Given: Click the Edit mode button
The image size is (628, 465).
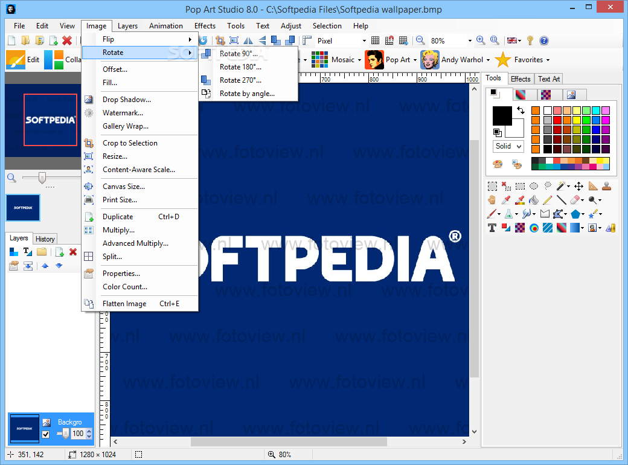Looking at the screenshot, I should pos(23,60).
